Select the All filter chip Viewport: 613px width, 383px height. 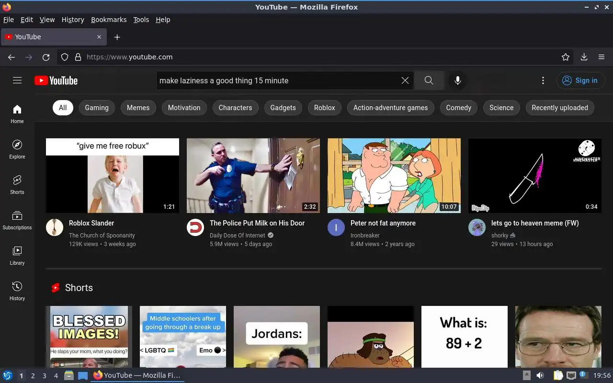[x=63, y=108]
